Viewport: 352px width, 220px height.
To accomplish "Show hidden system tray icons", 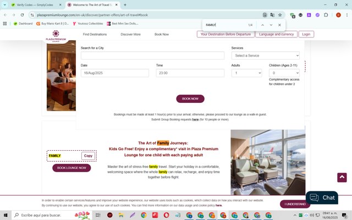I will 295,215.
